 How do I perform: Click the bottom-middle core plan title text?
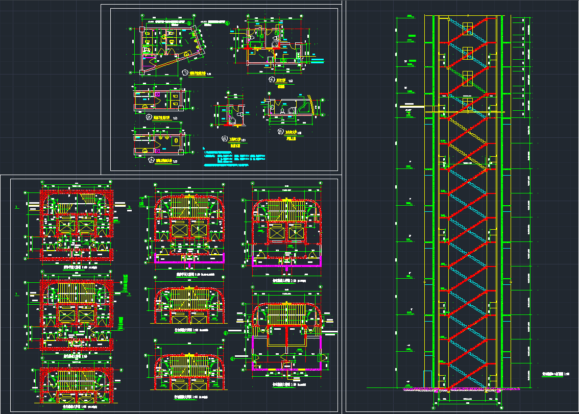pos(189,397)
